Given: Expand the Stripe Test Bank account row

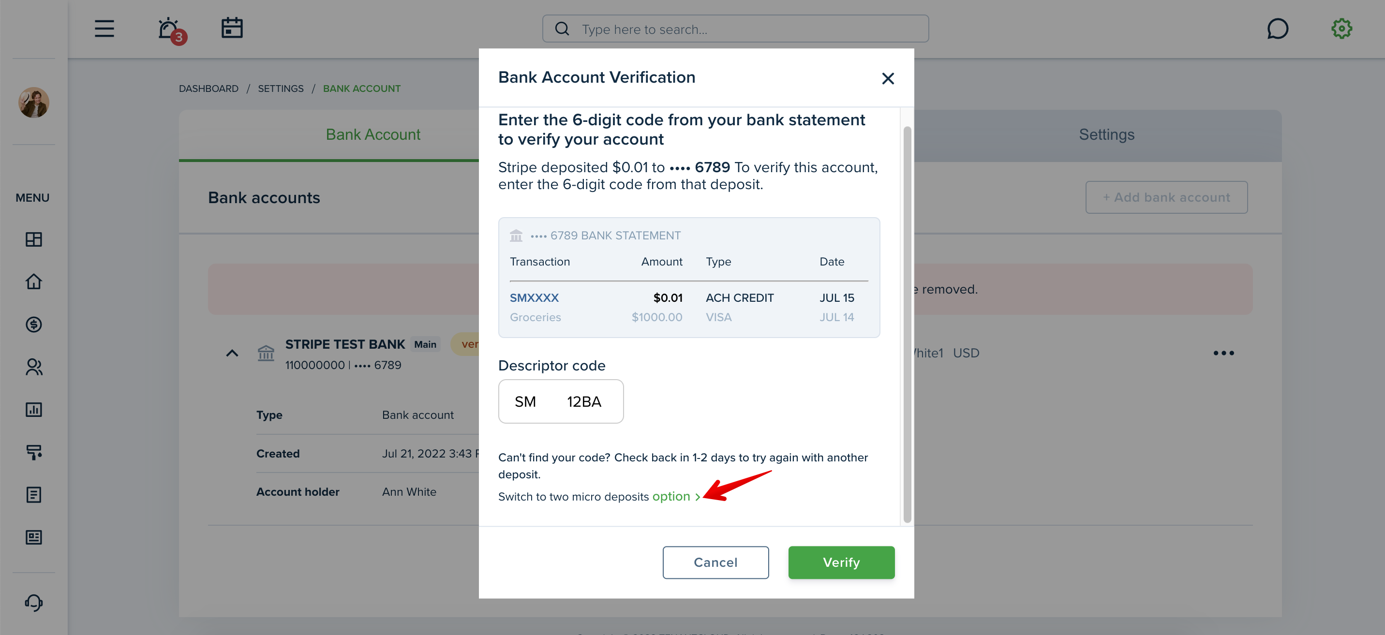Looking at the screenshot, I should pyautogui.click(x=232, y=353).
